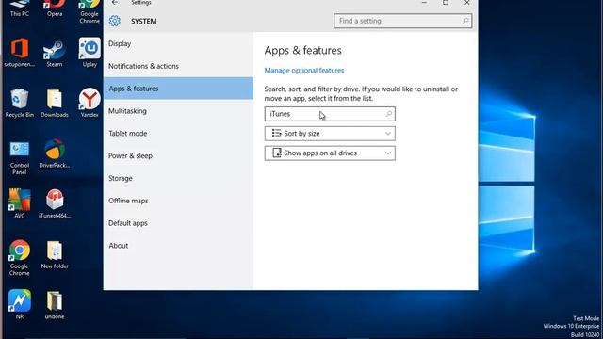Click the search magnifier in Find a setting
This screenshot has height=339, width=603.
click(465, 21)
